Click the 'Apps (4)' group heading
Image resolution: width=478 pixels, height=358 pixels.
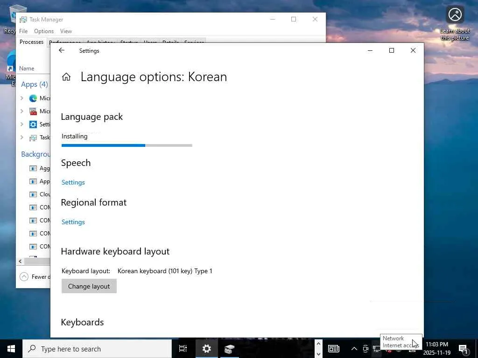pyautogui.click(x=35, y=84)
